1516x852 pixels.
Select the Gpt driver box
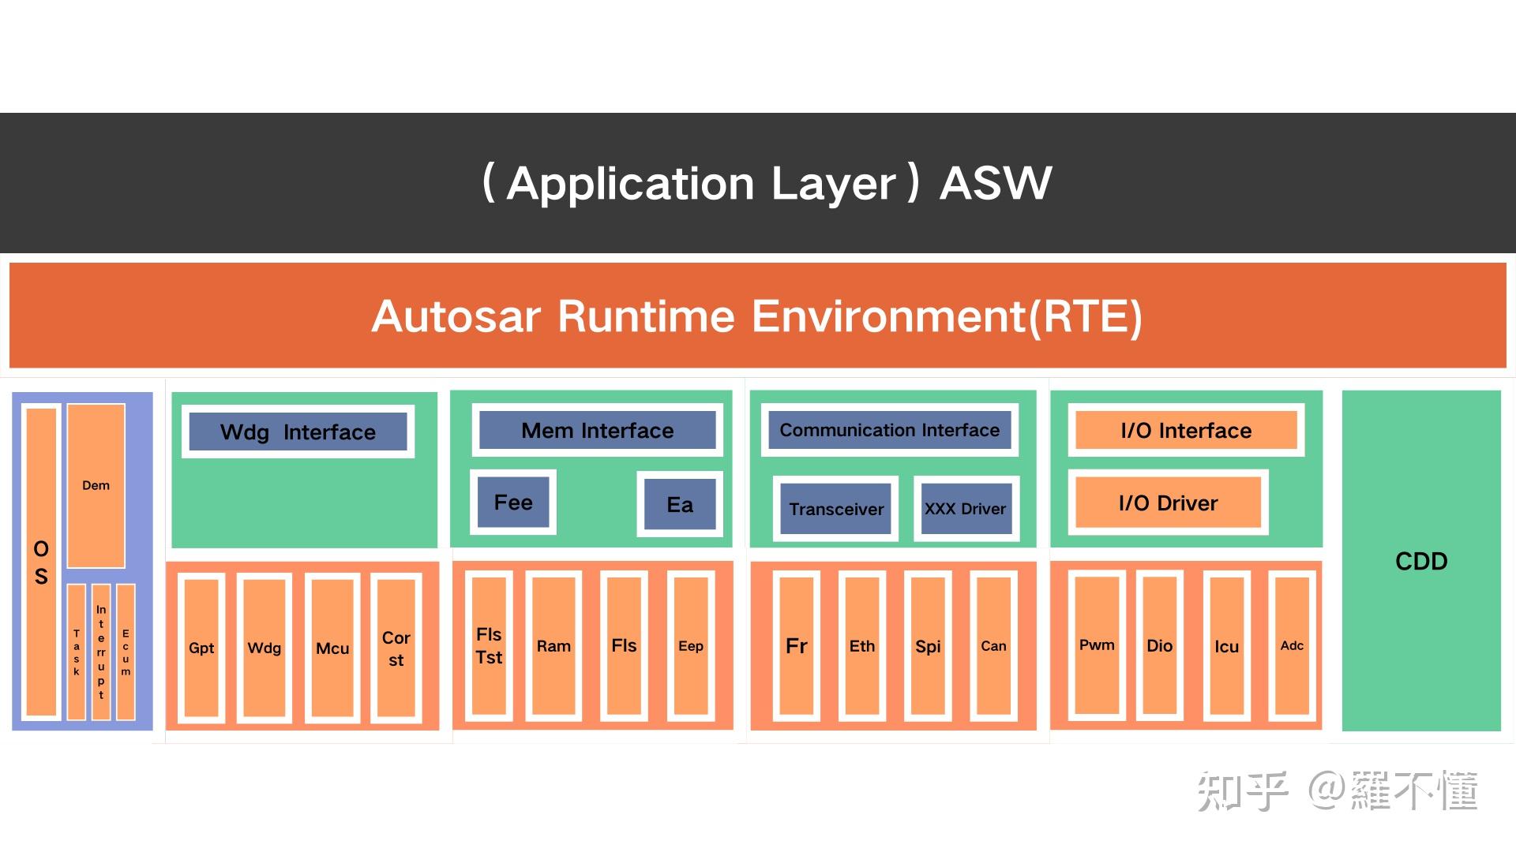pos(201,648)
